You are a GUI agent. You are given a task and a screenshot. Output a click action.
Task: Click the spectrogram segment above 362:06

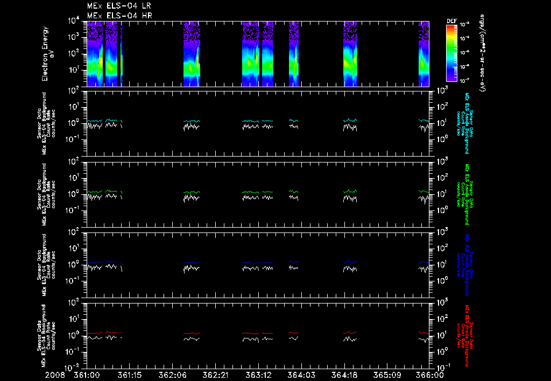pos(192,54)
